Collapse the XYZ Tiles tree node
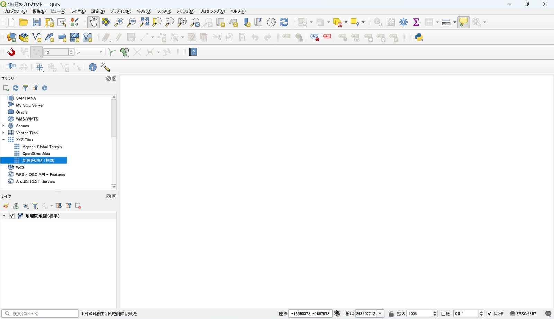 tap(3, 140)
